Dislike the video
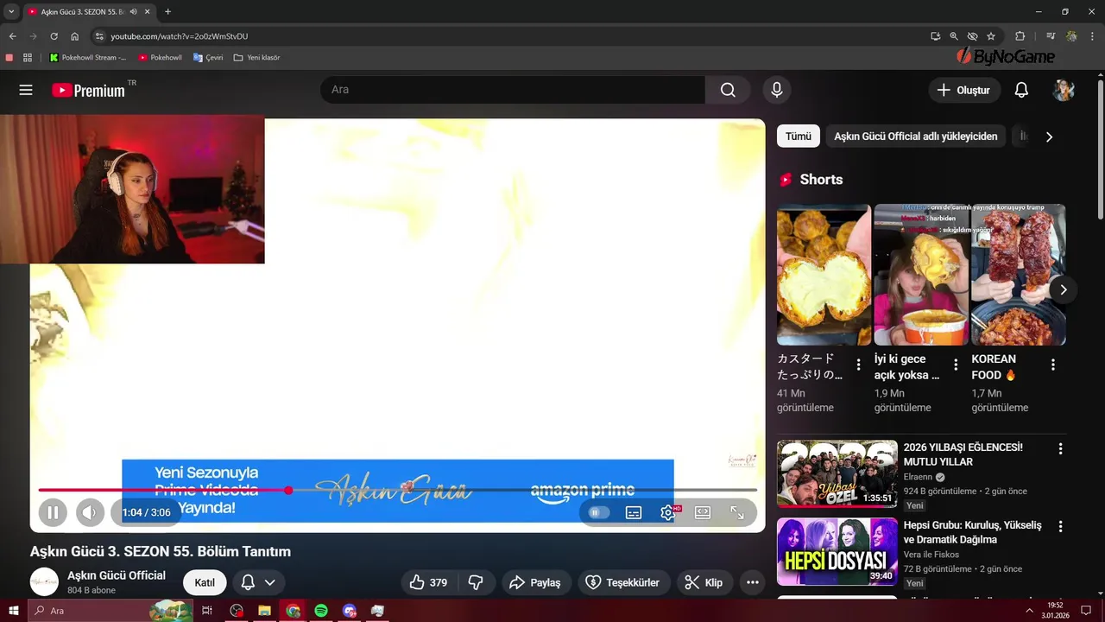Viewport: 1105px width, 622px height. [x=476, y=582]
